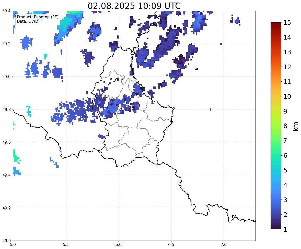This screenshot has height=249, width=301.
Task: Click the dark purple bottom of colorbar
Action: point(276,227)
